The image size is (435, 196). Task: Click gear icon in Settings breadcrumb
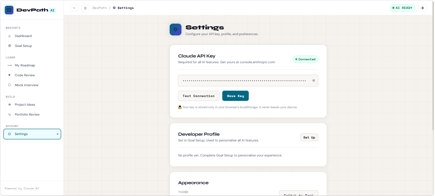point(114,8)
